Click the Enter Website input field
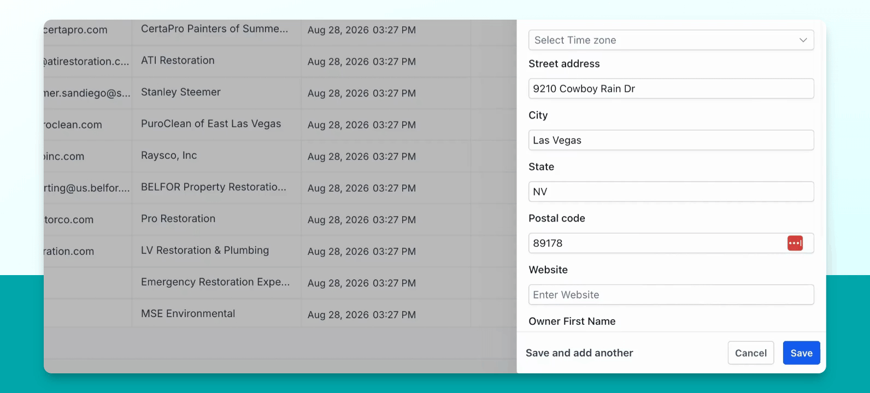 click(671, 295)
